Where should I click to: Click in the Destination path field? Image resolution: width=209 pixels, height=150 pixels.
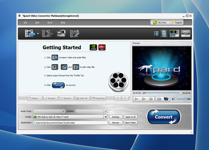[70, 123]
